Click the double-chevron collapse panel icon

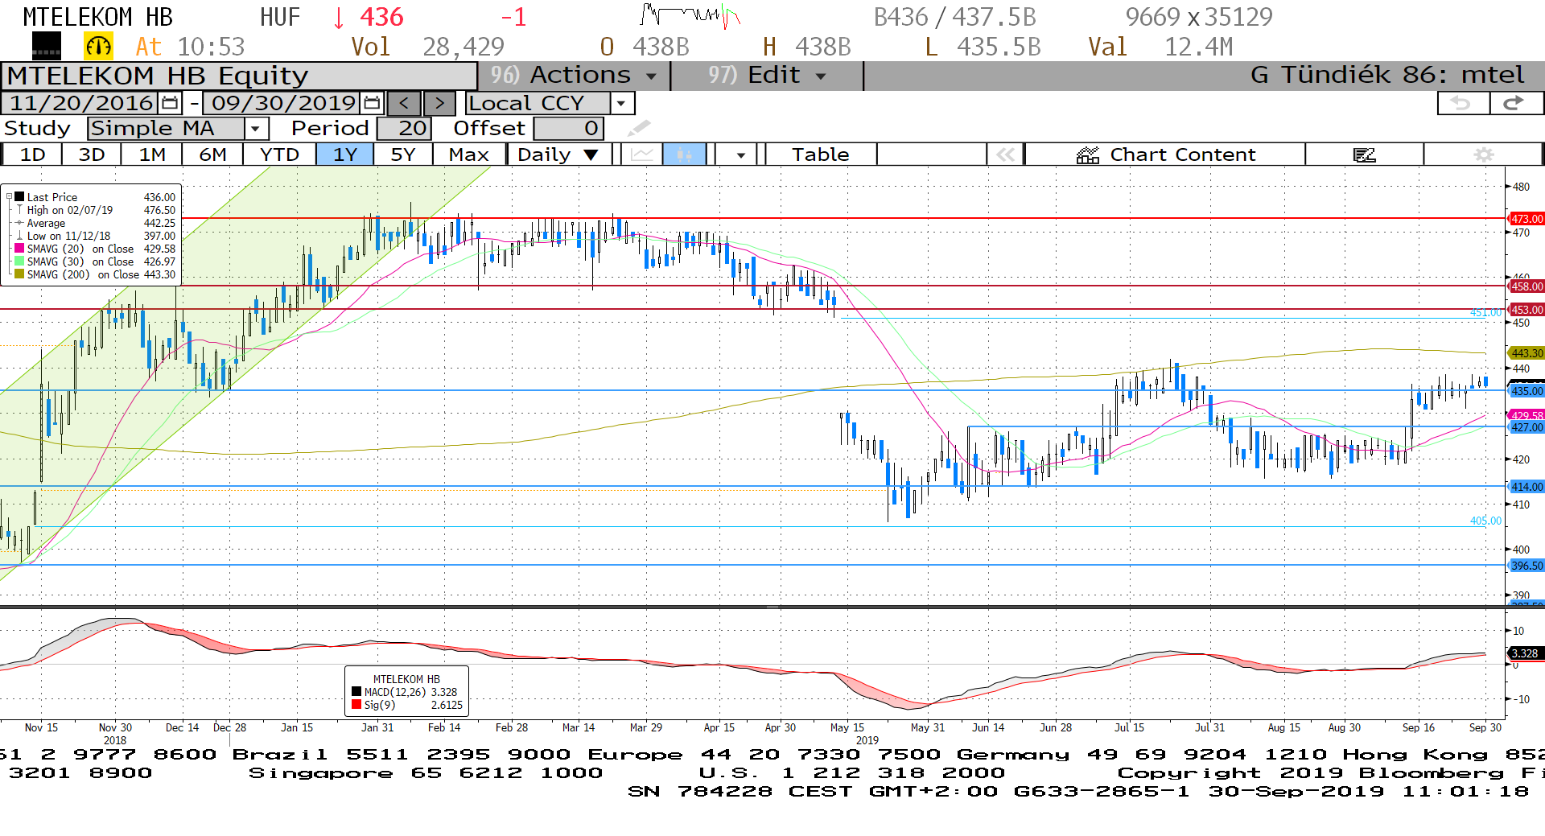point(1005,154)
